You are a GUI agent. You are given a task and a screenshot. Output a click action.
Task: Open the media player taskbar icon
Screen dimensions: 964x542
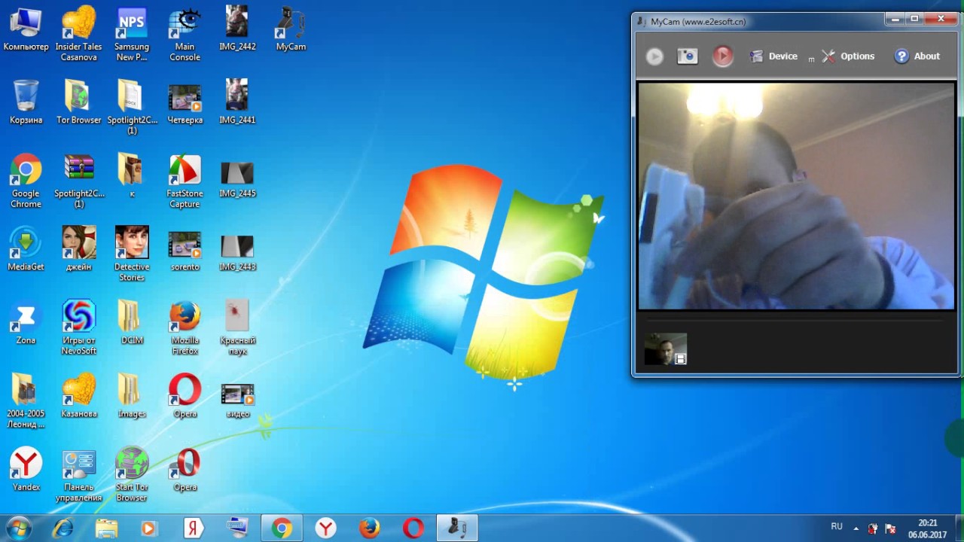coord(149,528)
